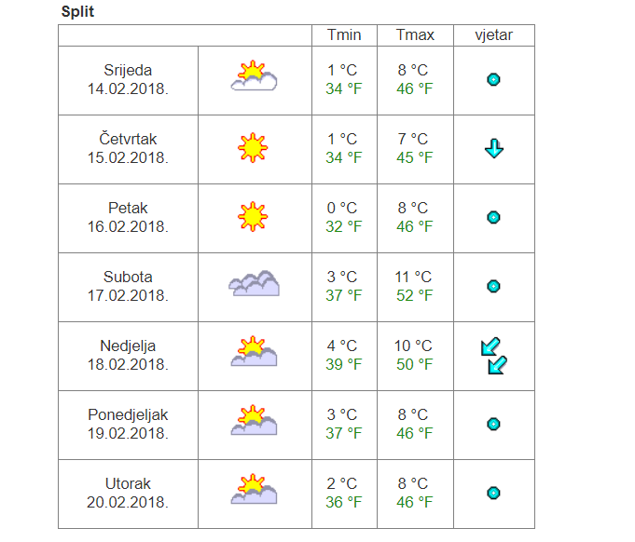The width and height of the screenshot is (635, 542).
Task: Click the sun-behind-clouds icon for Nedjelja
Action: pos(254,351)
